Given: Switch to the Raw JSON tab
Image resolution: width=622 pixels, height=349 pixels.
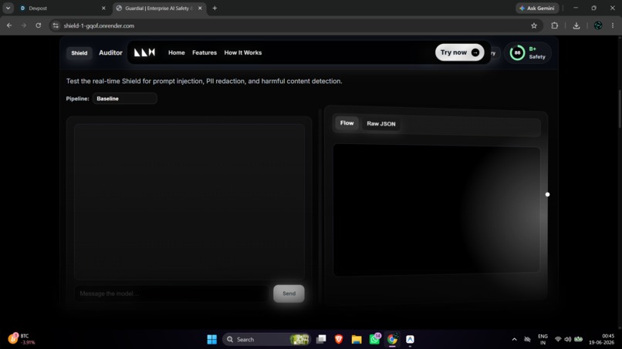Looking at the screenshot, I should pos(380,123).
